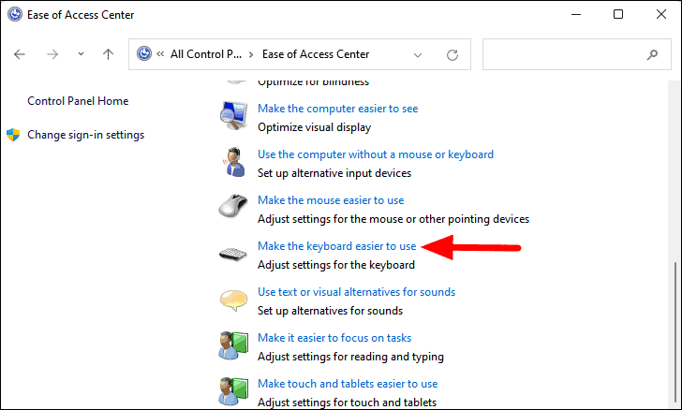Open Change sign-in settings link
The width and height of the screenshot is (682, 410).
pos(85,135)
